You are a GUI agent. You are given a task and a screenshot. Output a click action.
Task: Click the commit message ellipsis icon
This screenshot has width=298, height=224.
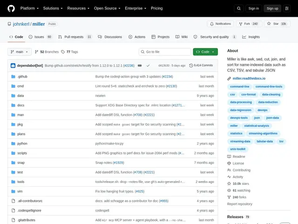click(140, 65)
